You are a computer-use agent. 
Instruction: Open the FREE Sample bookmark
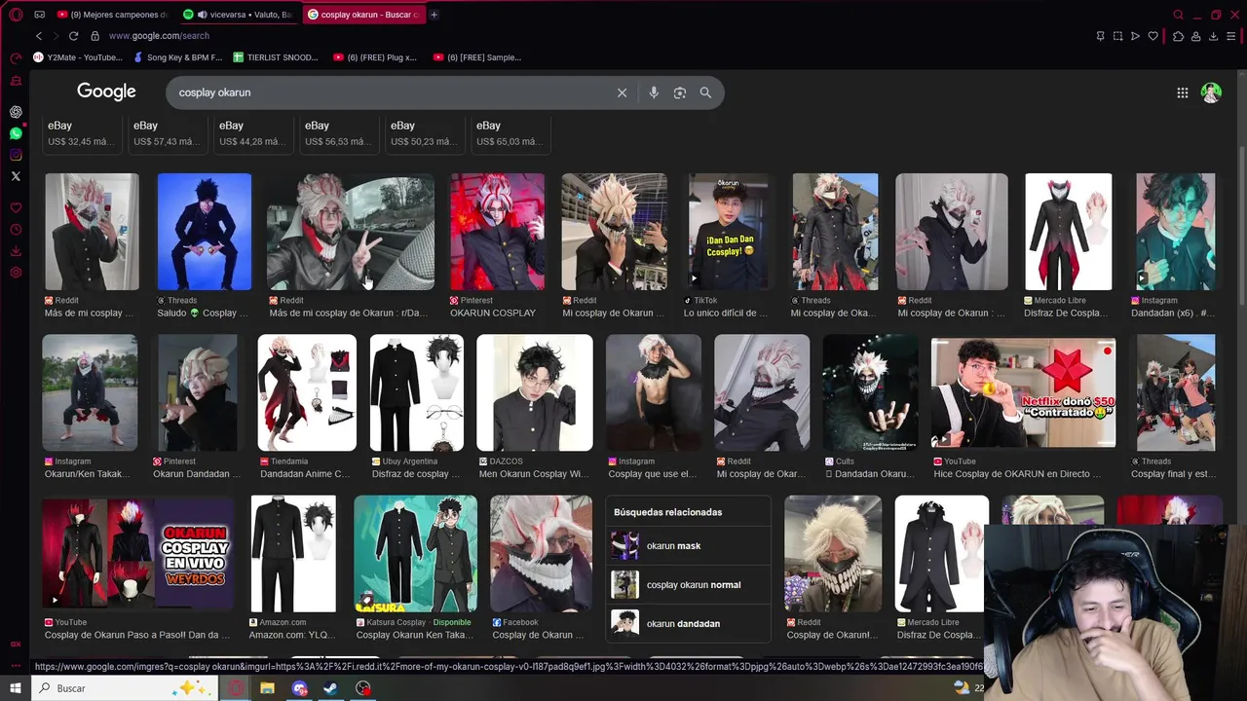pyautogui.click(x=477, y=57)
